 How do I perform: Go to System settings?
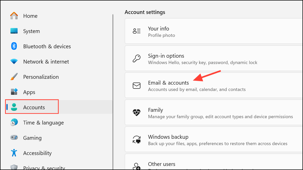[59, 31]
